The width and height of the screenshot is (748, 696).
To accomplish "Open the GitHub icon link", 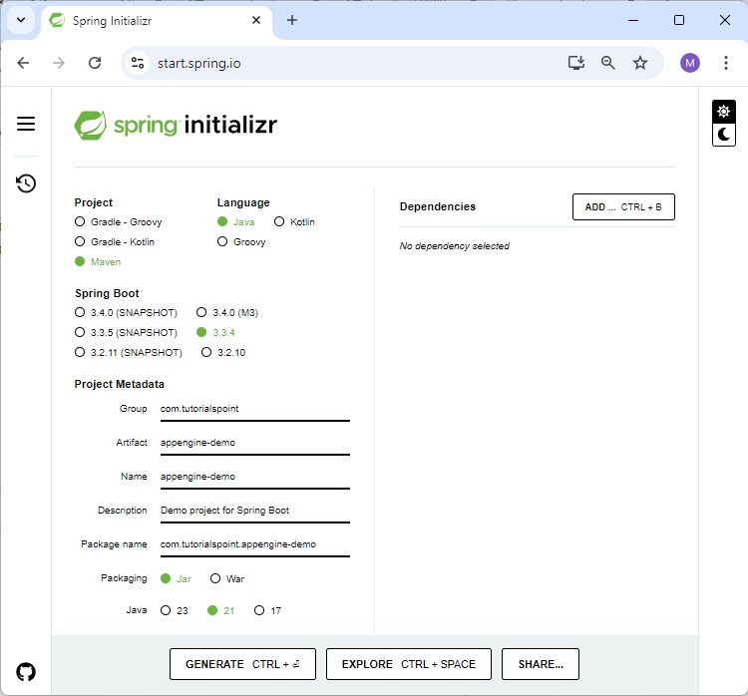I will (26, 672).
